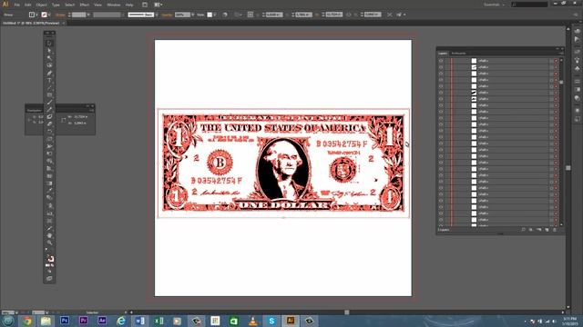Open the Stroke panel from the dock
This screenshot has width=583, height=327.
577,81
